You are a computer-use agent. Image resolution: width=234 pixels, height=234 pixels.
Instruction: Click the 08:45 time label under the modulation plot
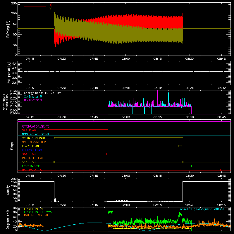click(222, 117)
